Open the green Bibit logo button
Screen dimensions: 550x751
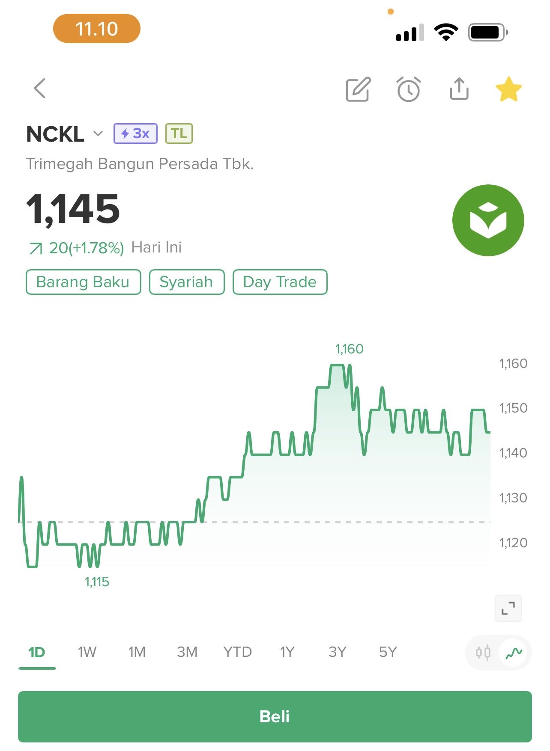pyautogui.click(x=488, y=220)
